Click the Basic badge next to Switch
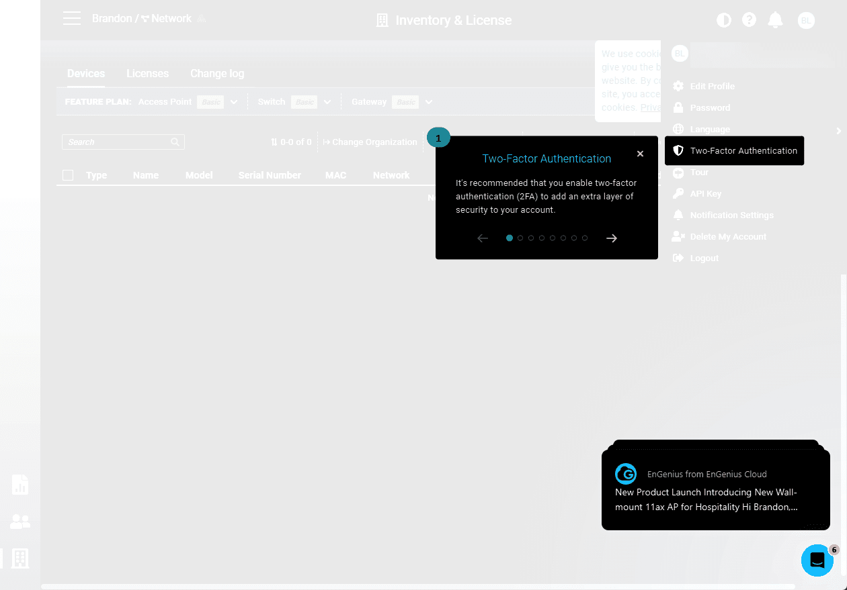The width and height of the screenshot is (847, 590). (304, 102)
